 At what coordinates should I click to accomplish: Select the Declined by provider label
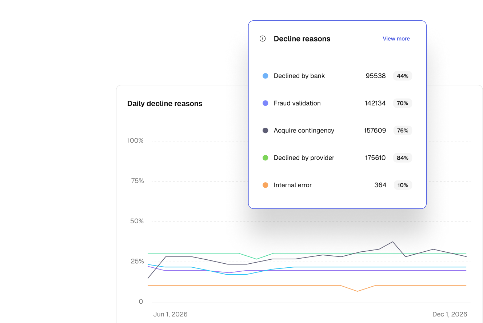304,158
